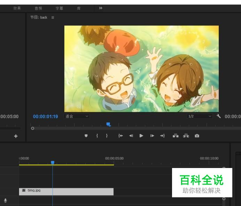Expand the workspace overflow chevrons

(101, 8)
